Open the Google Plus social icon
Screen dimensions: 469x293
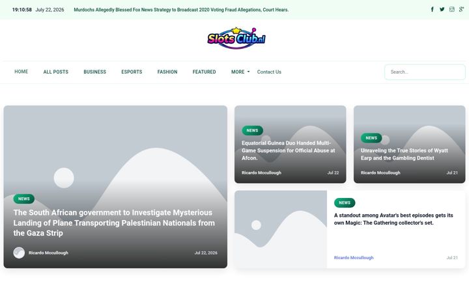(462, 9)
